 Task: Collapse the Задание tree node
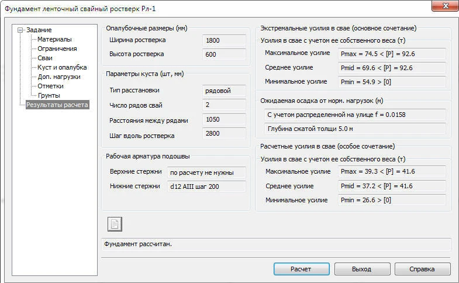(20, 30)
